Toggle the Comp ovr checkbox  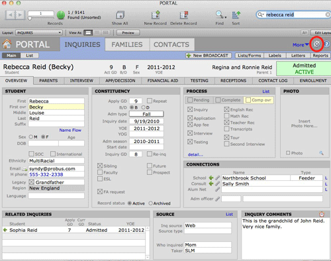click(248, 100)
